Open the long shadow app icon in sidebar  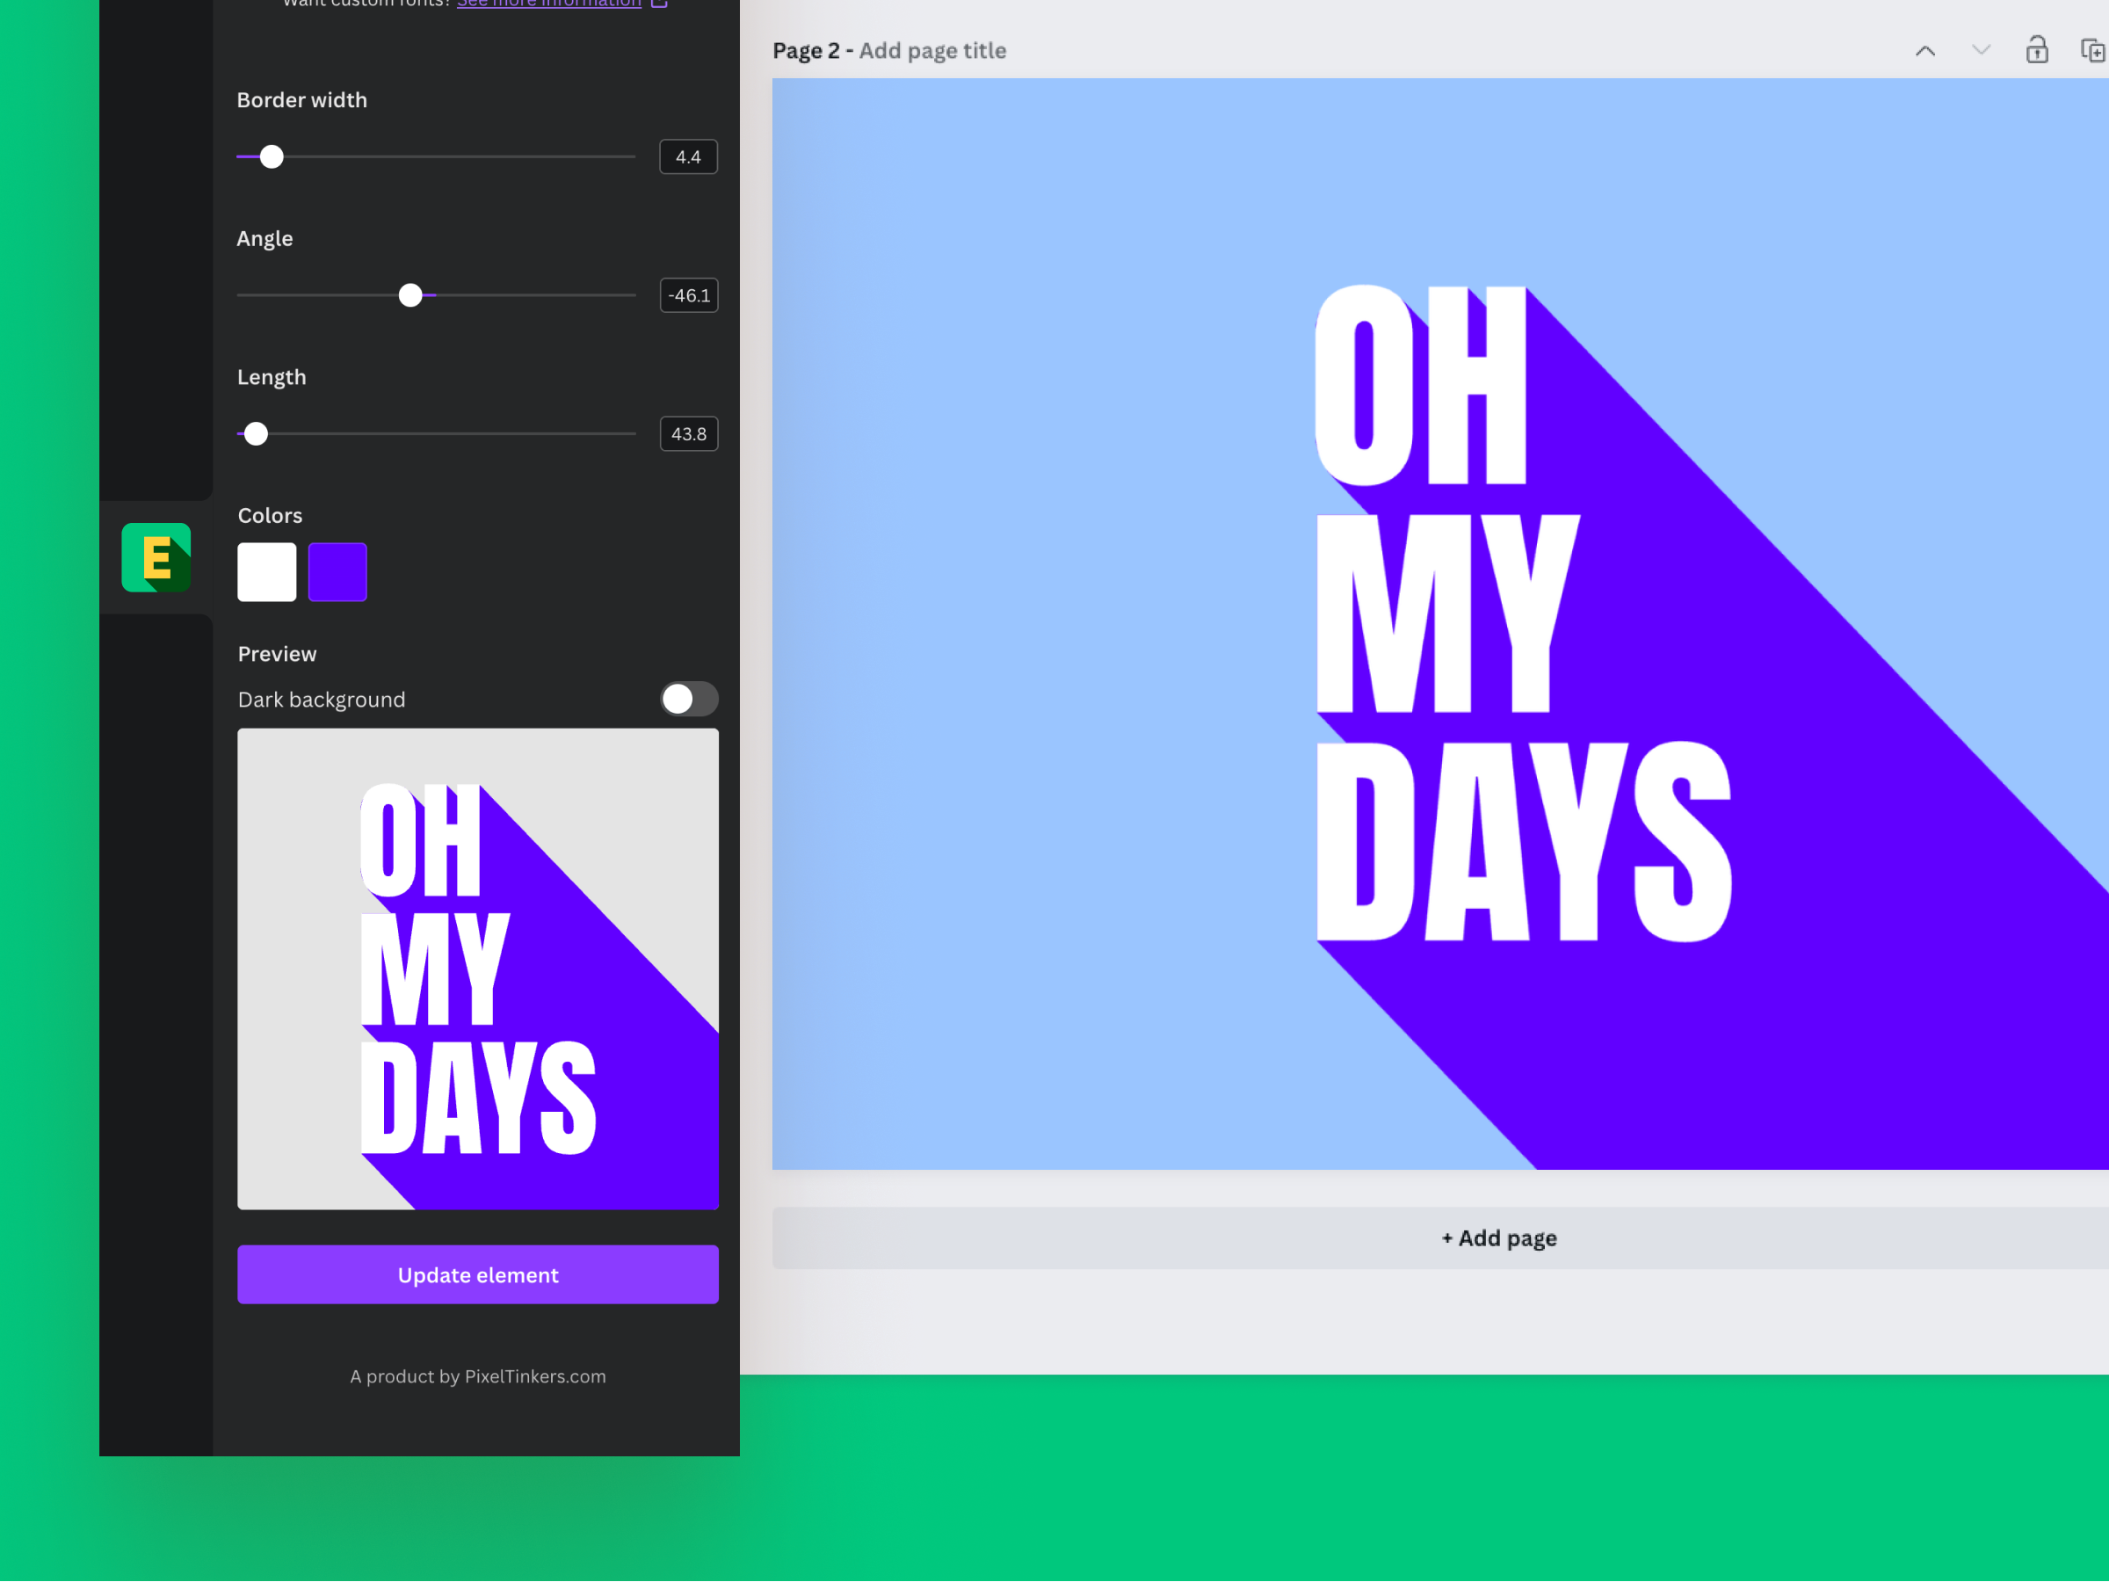click(x=156, y=558)
